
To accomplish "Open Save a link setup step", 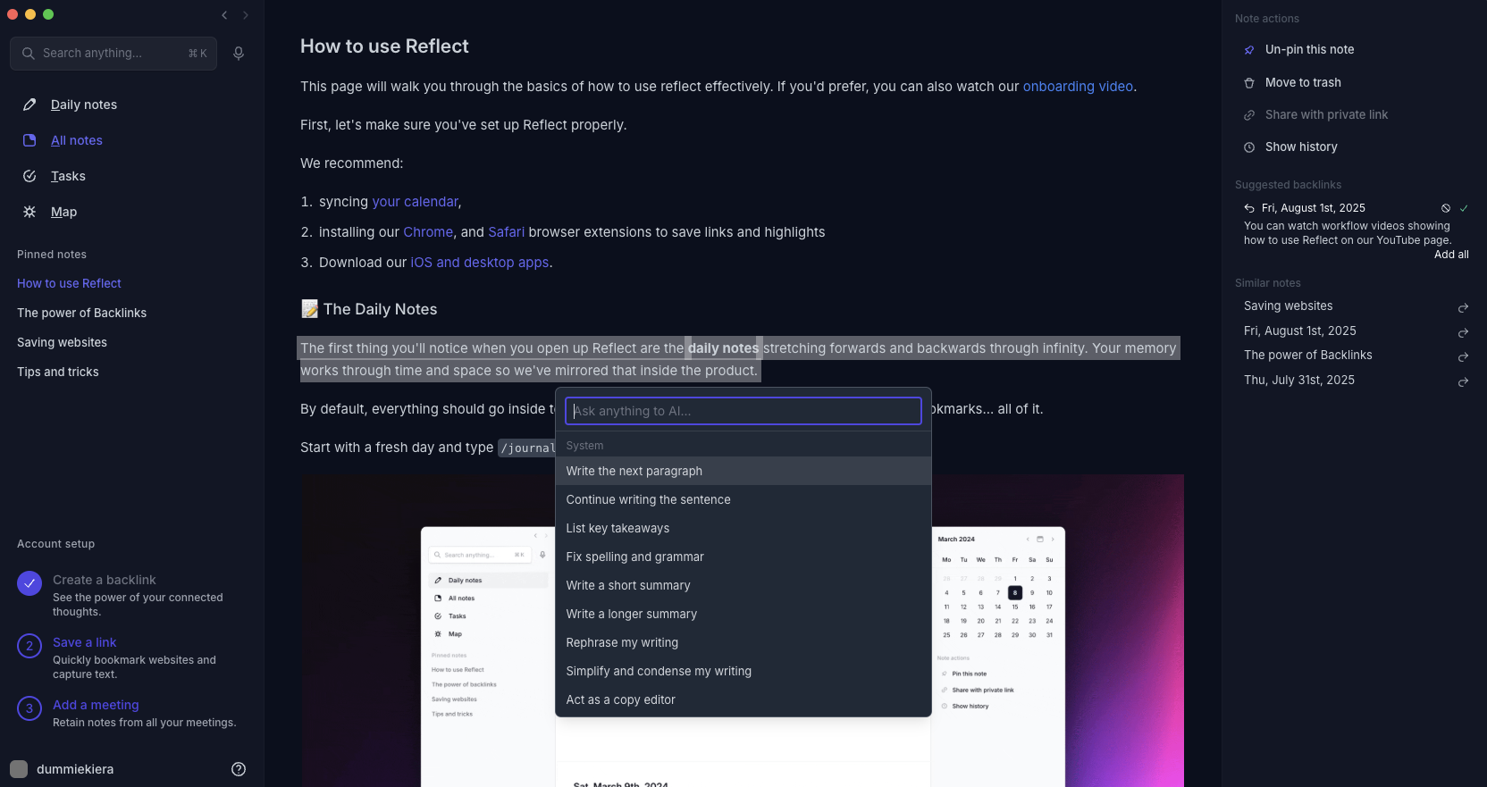I will 84,642.
